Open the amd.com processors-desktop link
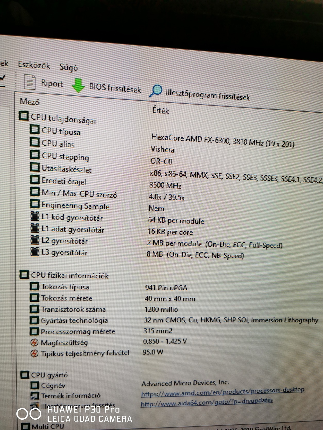 pos(223,392)
